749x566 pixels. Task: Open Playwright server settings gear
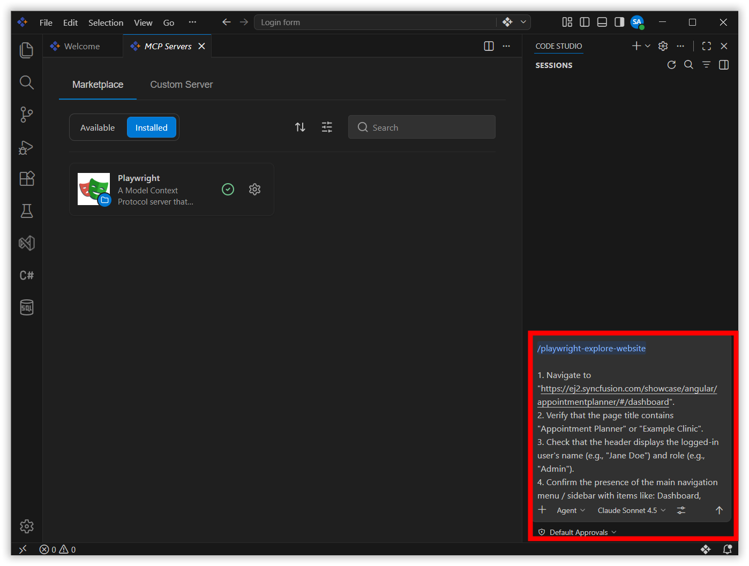coord(254,189)
